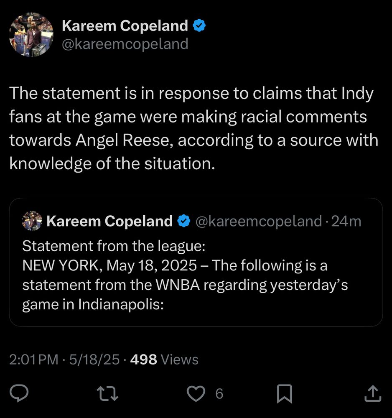The width and height of the screenshot is (392, 418).
Task: Open the reply composer via speech bubble icon
Action: (x=19, y=393)
